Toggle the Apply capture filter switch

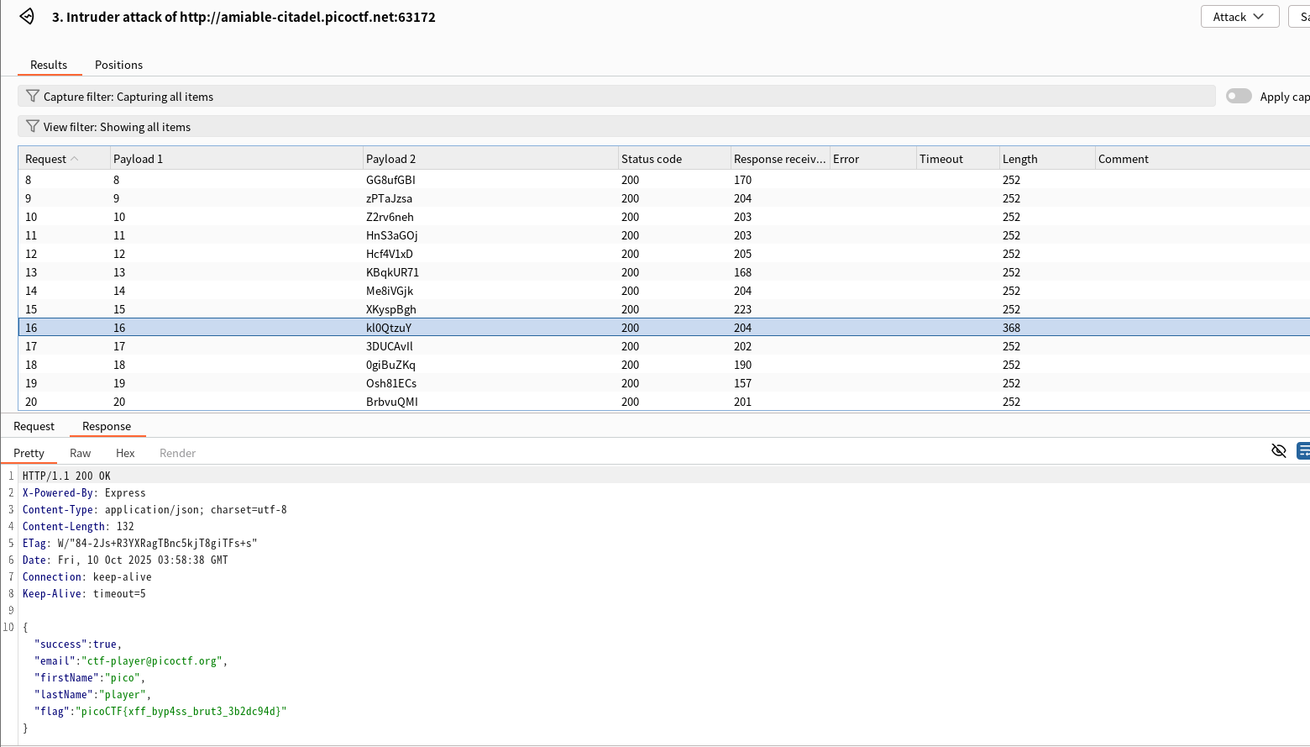(x=1238, y=96)
